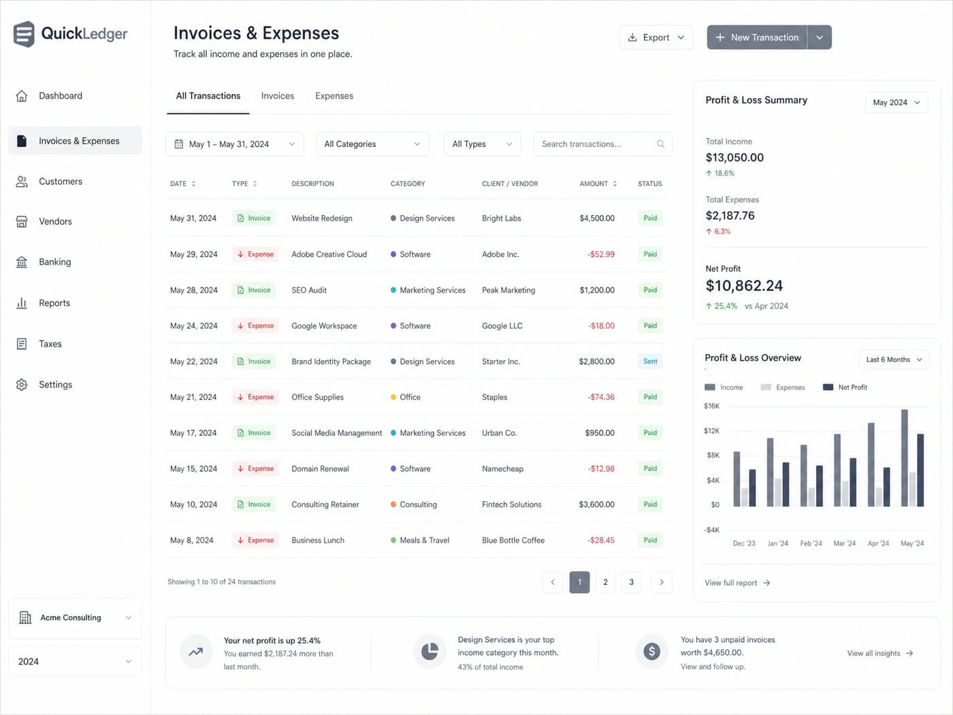Click the Dashboard home icon
This screenshot has width=953, height=715.
point(22,96)
